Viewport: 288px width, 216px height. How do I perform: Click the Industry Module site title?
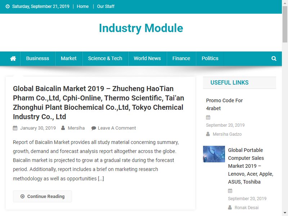click(x=141, y=28)
